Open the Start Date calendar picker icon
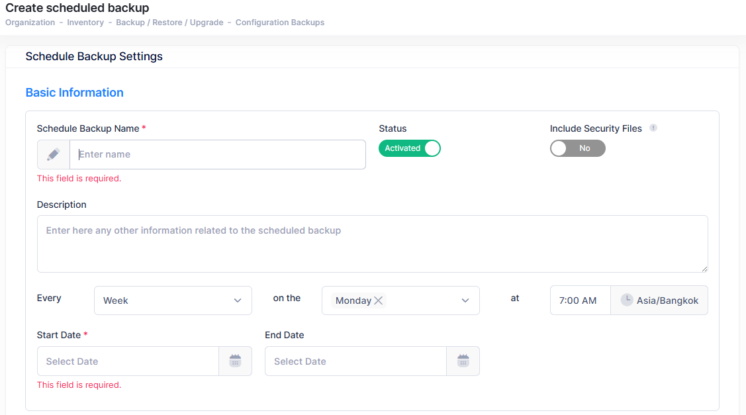 pyautogui.click(x=235, y=361)
